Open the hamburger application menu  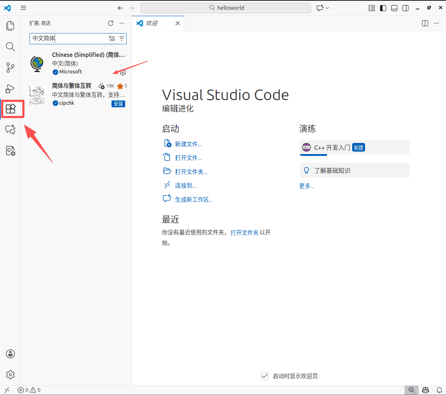click(23, 8)
